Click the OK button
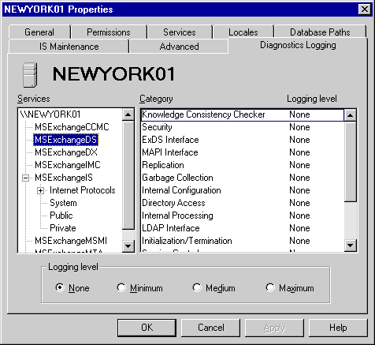Viewport: 375px width, 345px height. click(x=147, y=328)
